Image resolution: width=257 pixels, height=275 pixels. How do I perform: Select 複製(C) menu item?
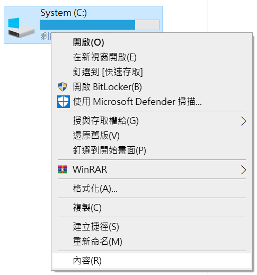click(x=152, y=208)
